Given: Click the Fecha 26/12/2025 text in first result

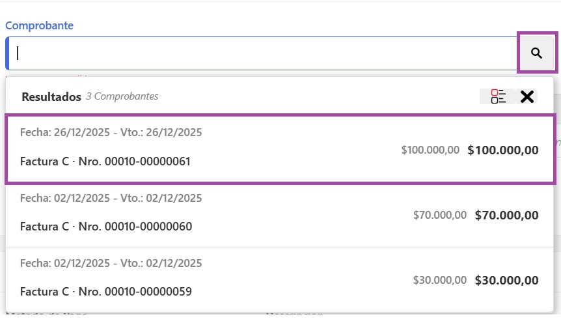Looking at the screenshot, I should click(61, 133).
